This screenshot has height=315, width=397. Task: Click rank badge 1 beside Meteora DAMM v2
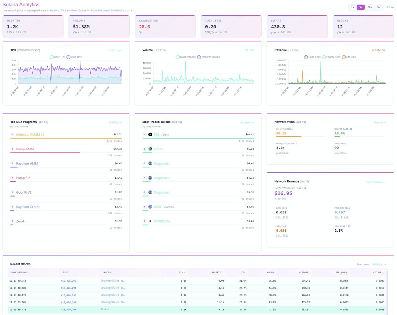click(12, 135)
